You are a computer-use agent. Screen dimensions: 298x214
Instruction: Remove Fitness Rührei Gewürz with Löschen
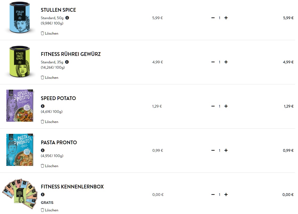(x=49, y=77)
